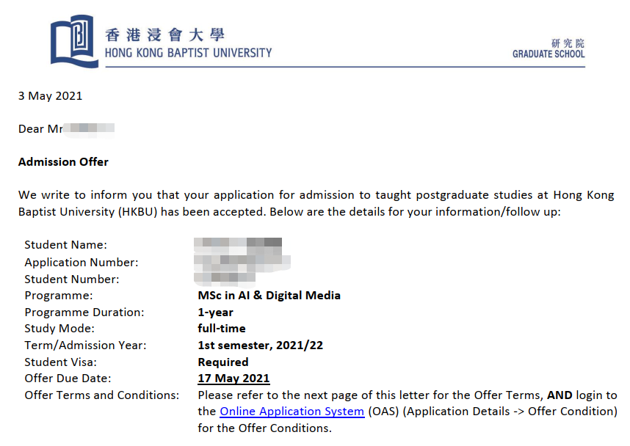Click the Offer Terms and Conditions label
630x446 pixels.
pos(101,395)
